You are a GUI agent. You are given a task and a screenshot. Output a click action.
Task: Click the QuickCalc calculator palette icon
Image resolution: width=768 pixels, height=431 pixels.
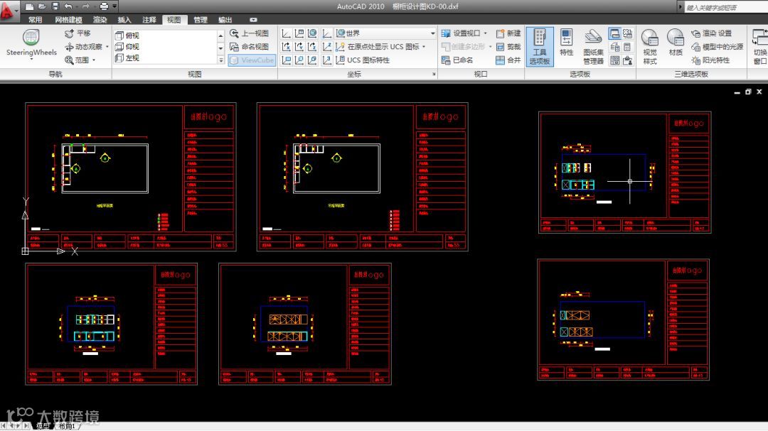pos(627,47)
